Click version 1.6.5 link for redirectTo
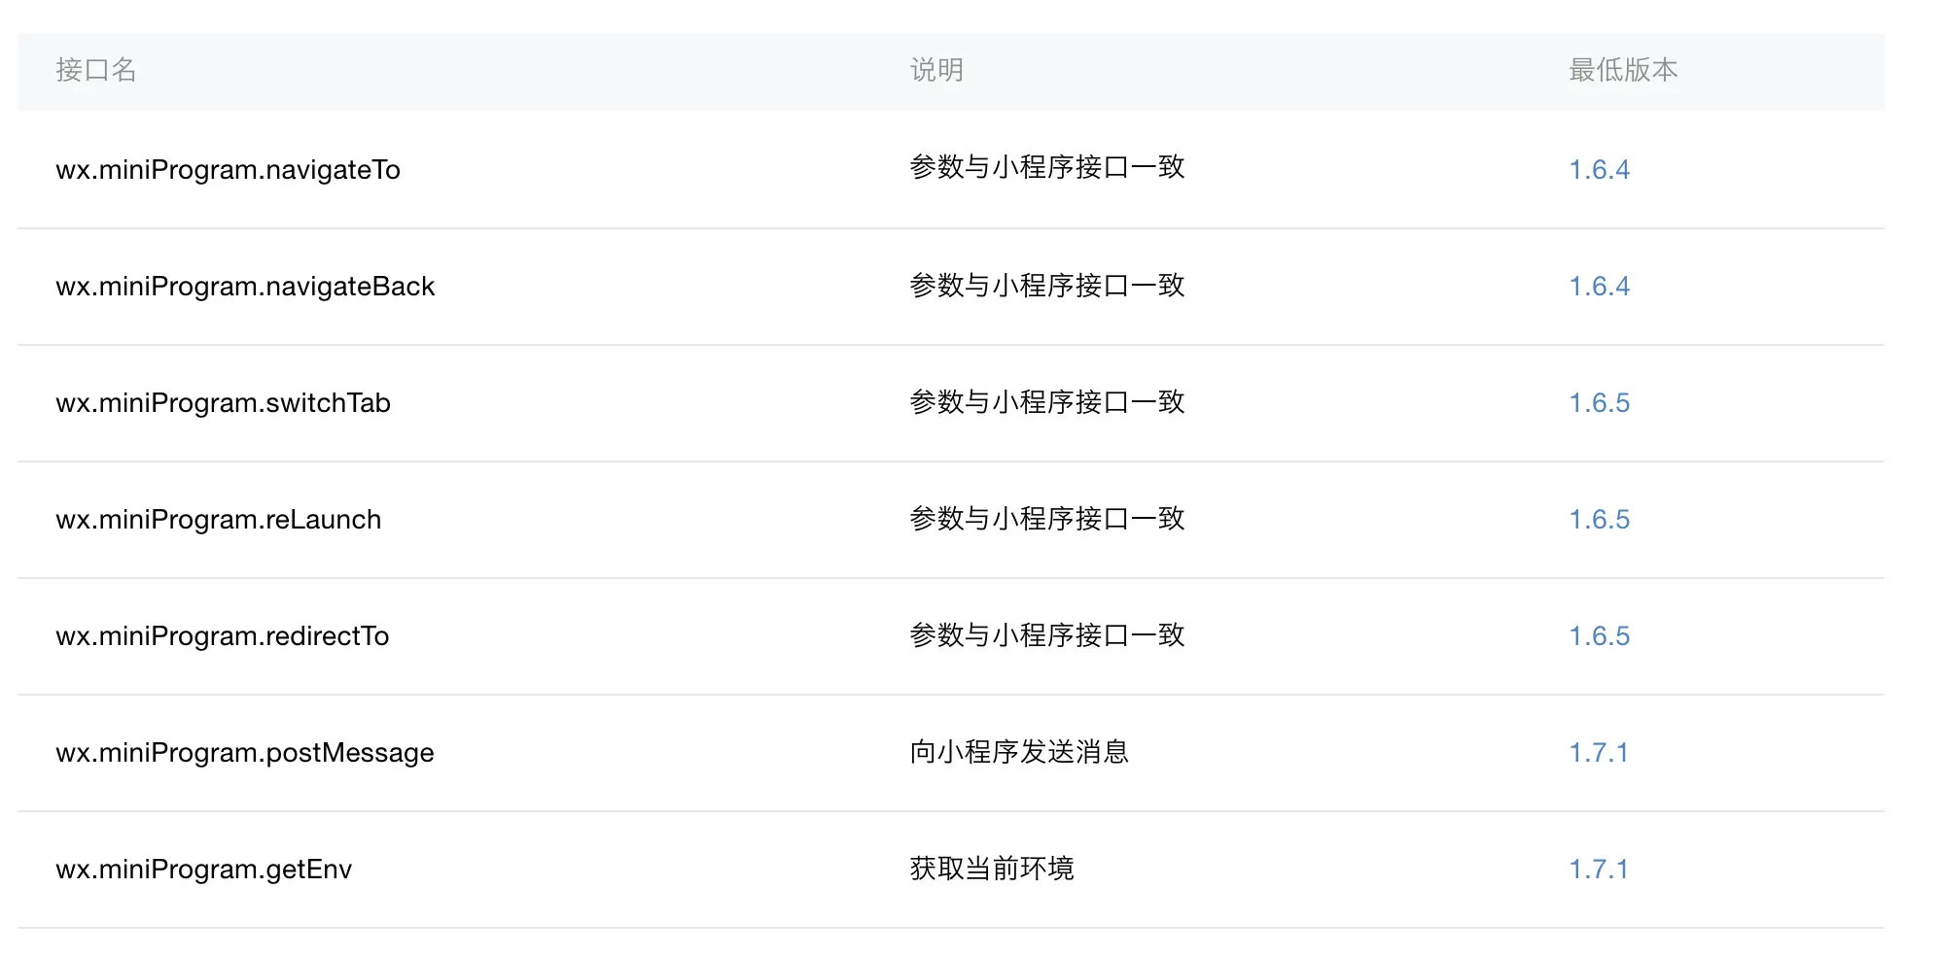Image resolution: width=1941 pixels, height=956 pixels. point(1599,635)
